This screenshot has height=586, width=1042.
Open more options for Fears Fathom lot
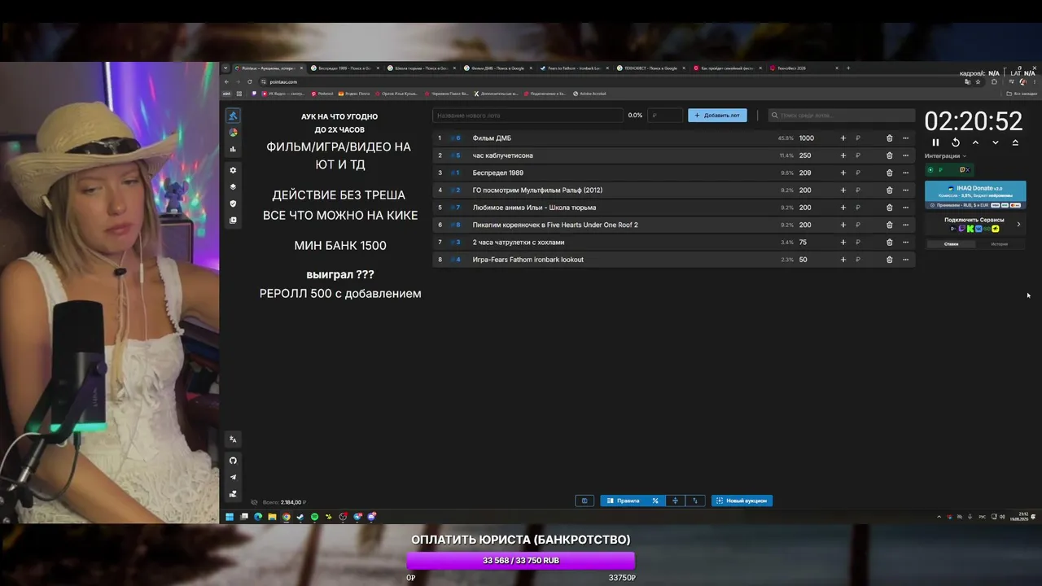(905, 260)
